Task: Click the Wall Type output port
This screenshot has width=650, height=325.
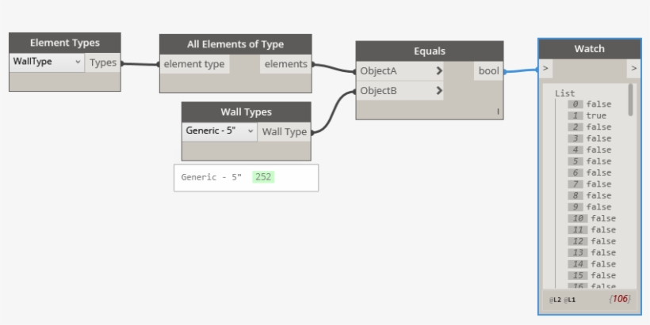Action: tap(284, 131)
